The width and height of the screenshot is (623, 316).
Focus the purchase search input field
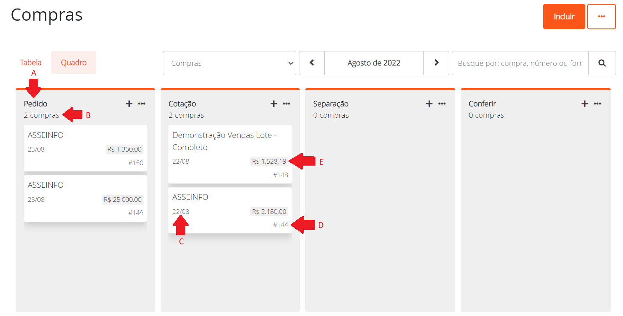520,63
